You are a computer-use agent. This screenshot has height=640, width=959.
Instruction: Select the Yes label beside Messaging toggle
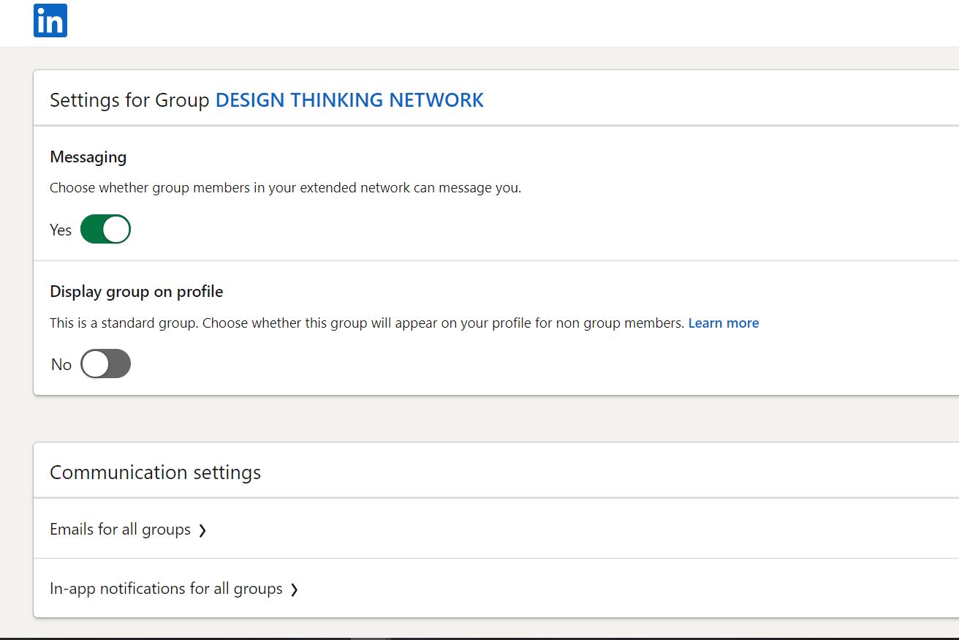pyautogui.click(x=61, y=230)
